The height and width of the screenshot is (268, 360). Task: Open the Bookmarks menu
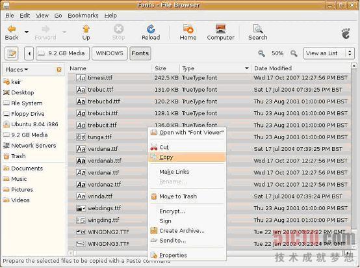pyautogui.click(x=83, y=16)
